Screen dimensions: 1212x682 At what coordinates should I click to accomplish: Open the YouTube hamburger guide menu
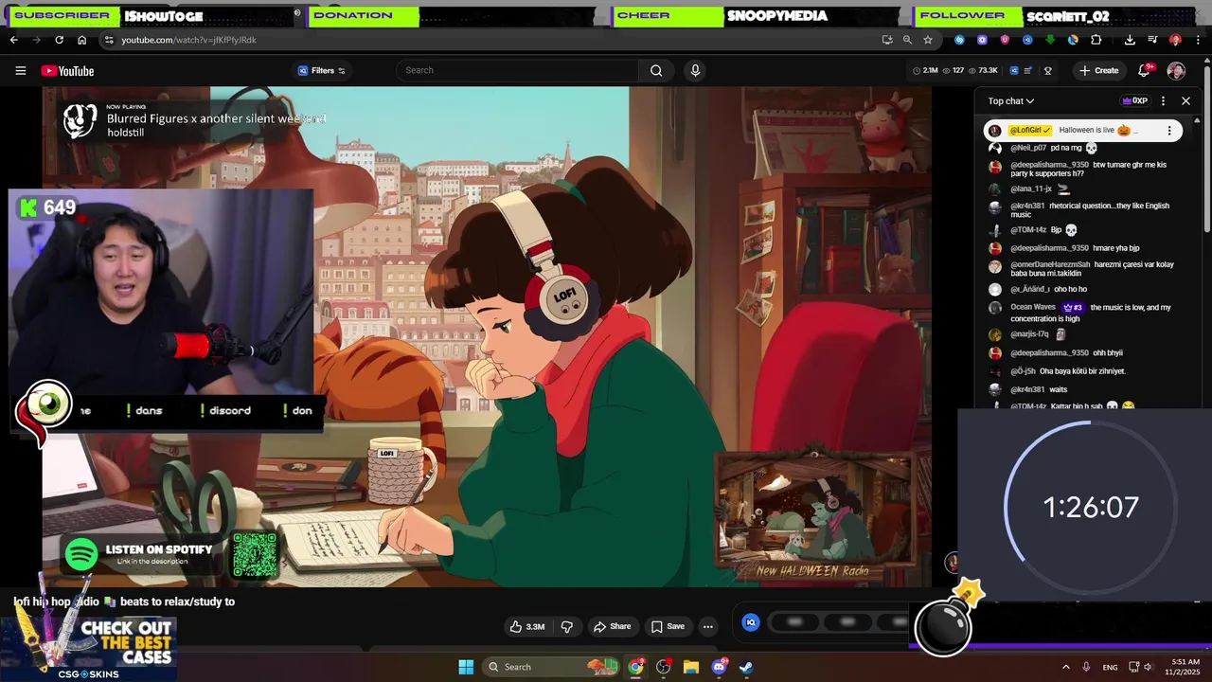click(x=20, y=71)
